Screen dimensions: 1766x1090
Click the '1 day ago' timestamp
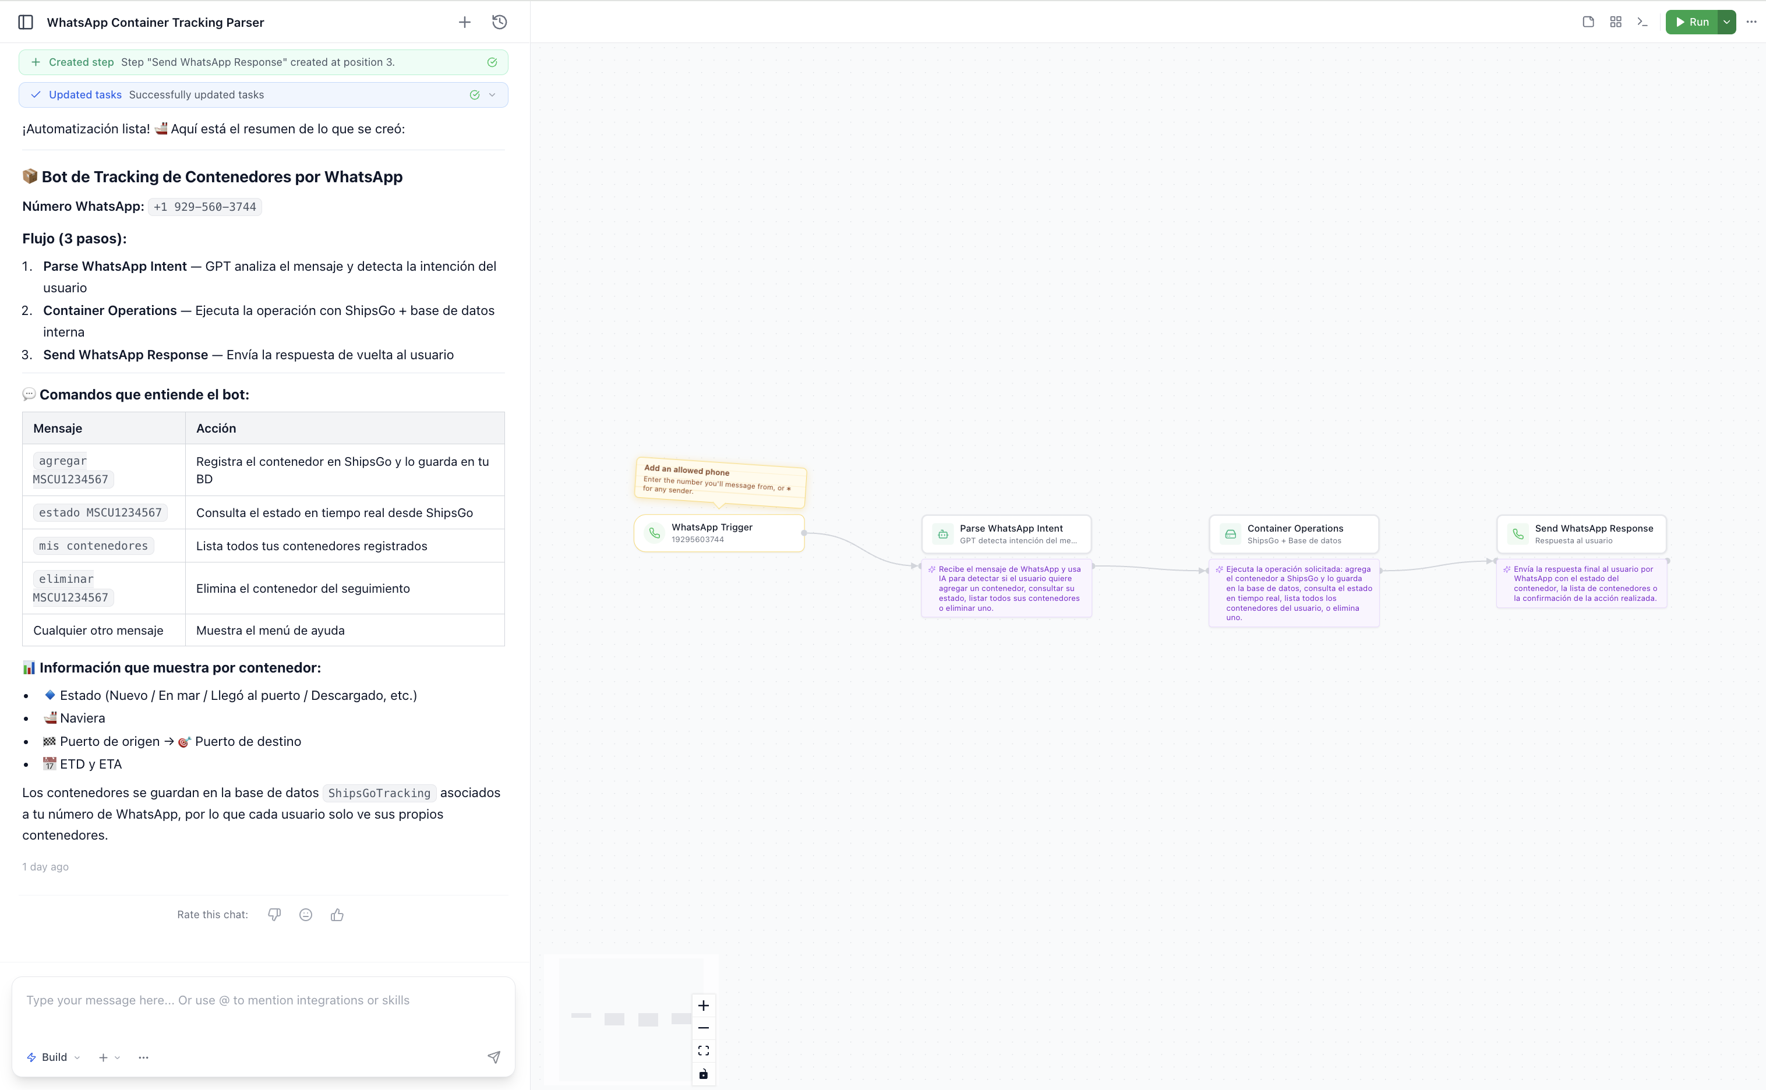[45, 866]
